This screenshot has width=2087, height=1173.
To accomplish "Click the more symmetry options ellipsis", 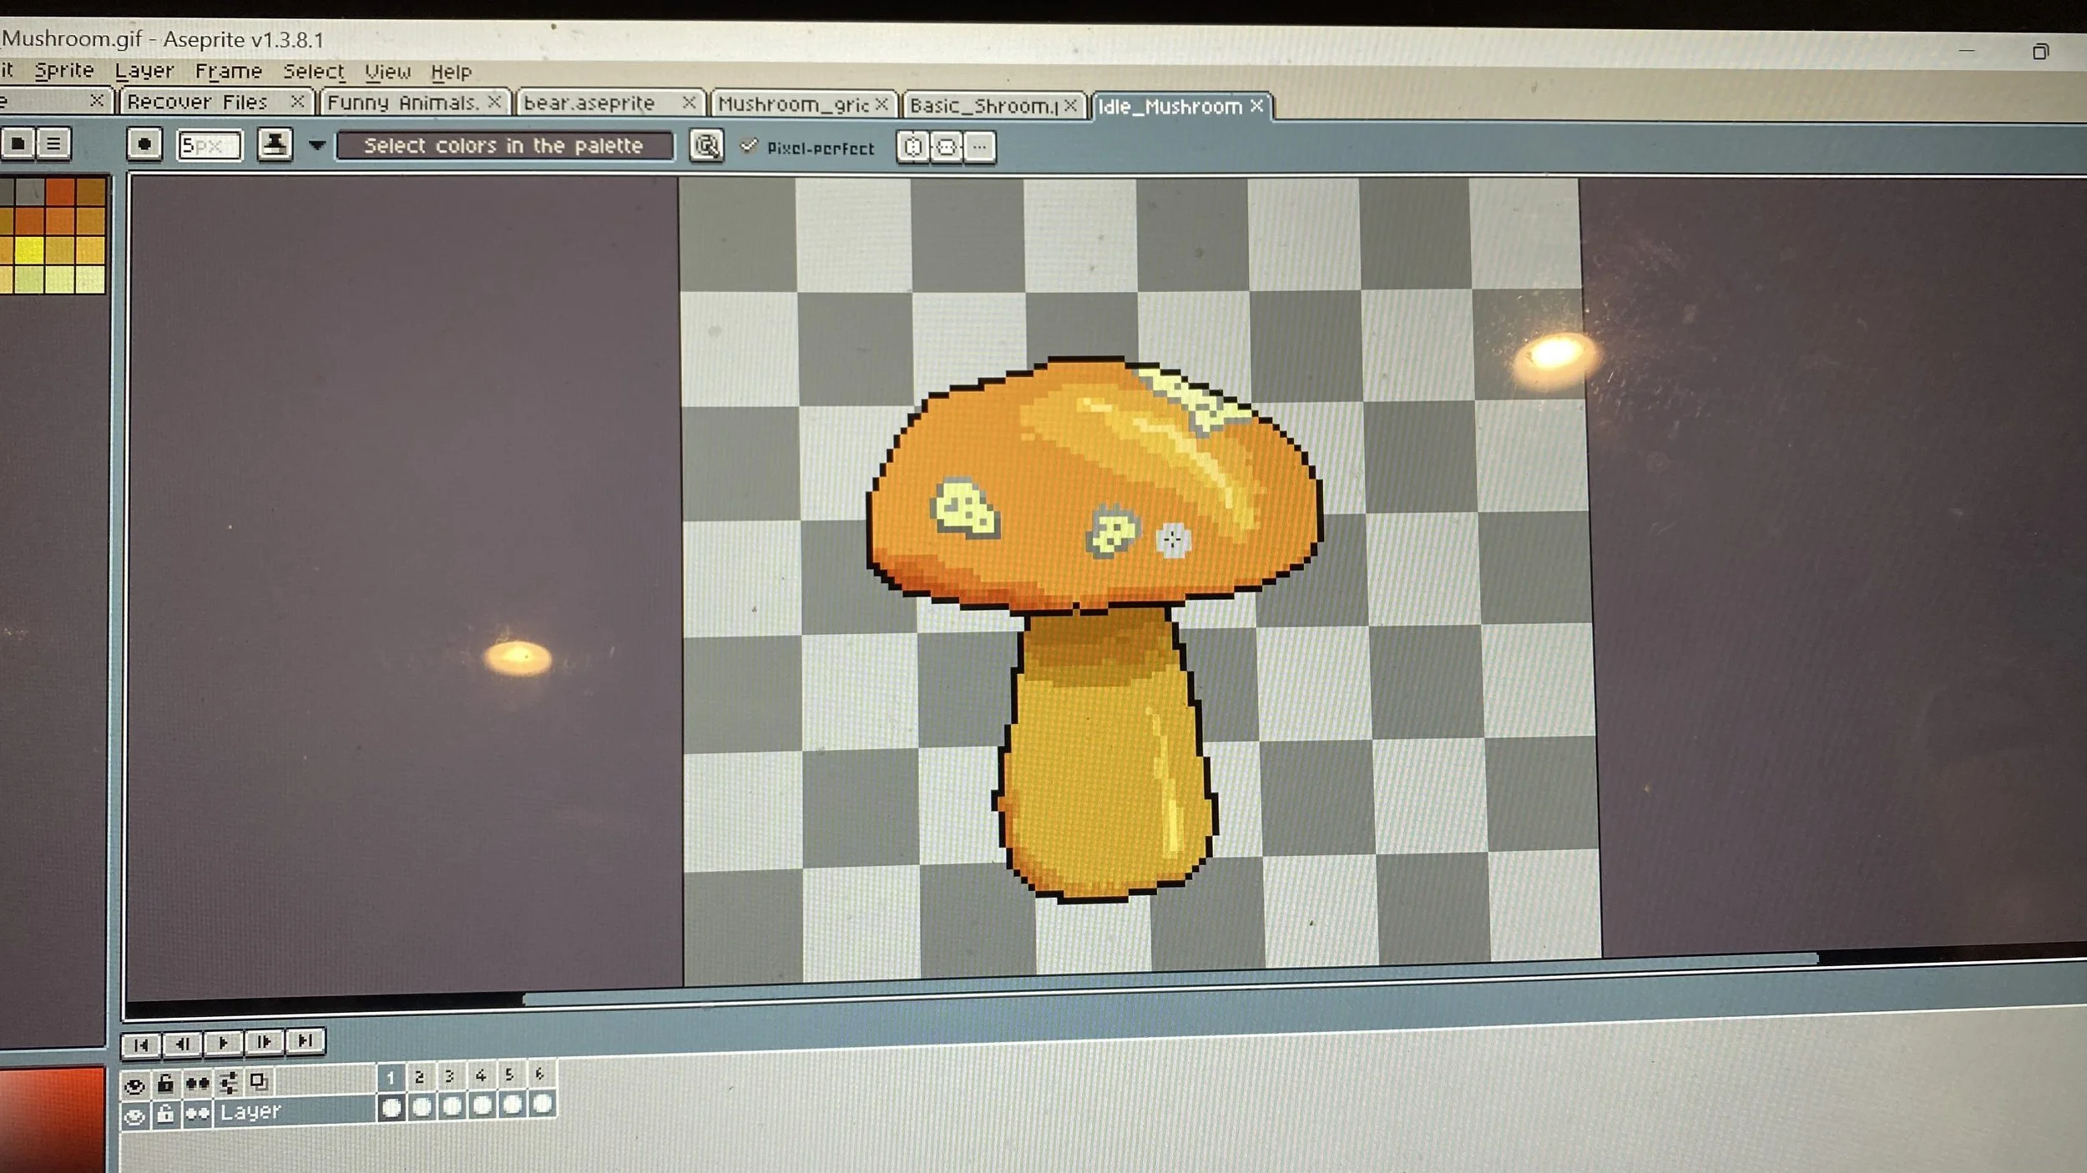I will 980,148.
